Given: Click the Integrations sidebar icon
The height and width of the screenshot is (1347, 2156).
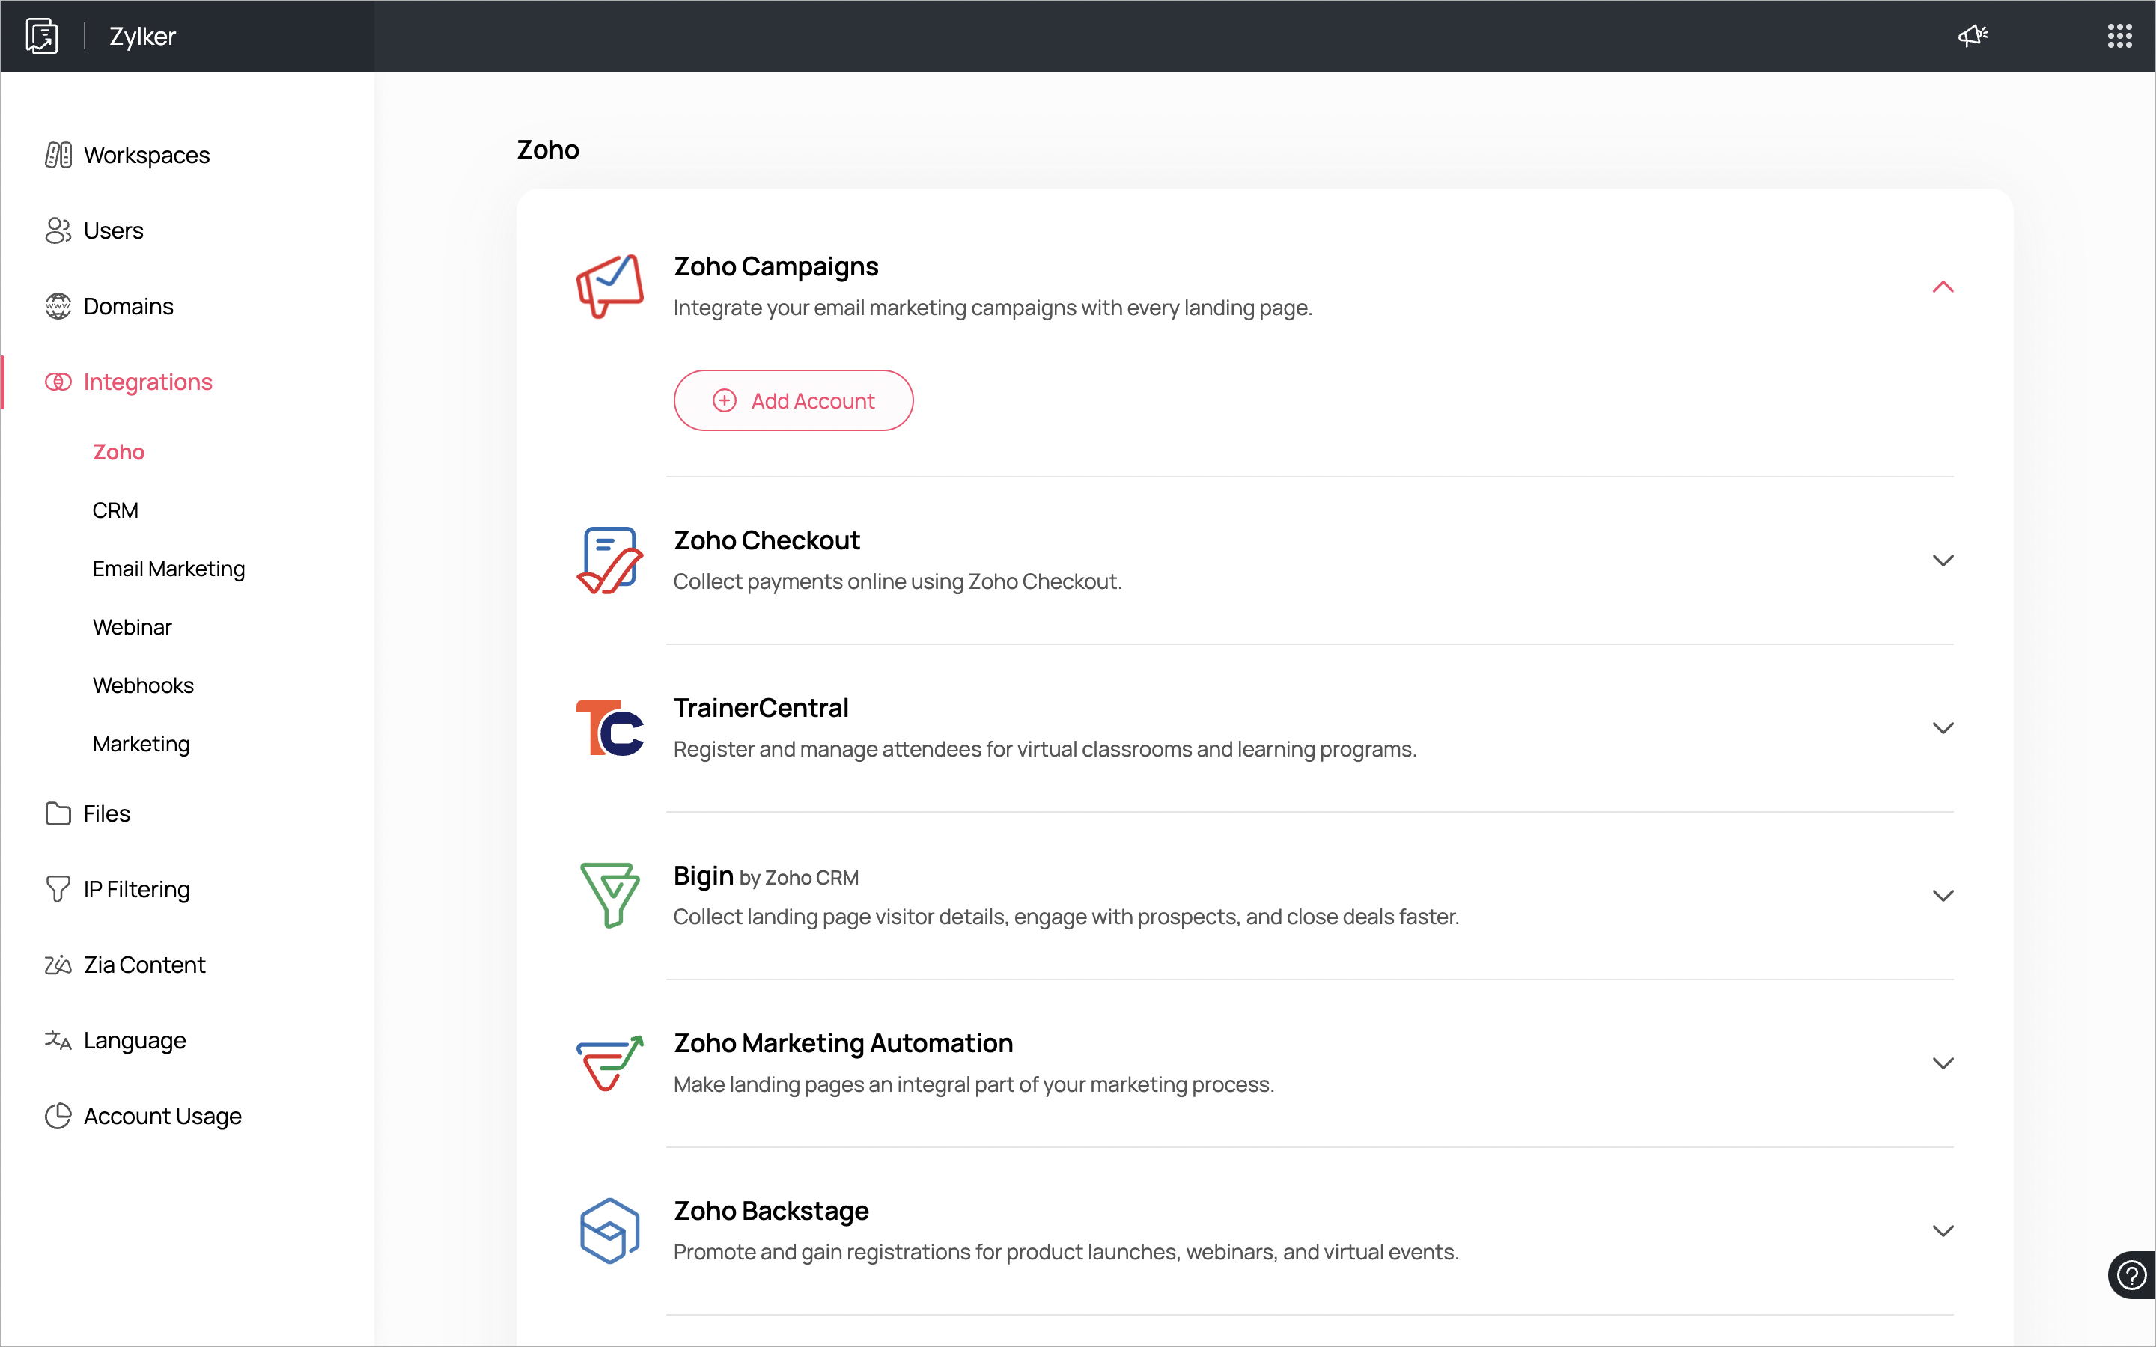Looking at the screenshot, I should [x=58, y=382].
